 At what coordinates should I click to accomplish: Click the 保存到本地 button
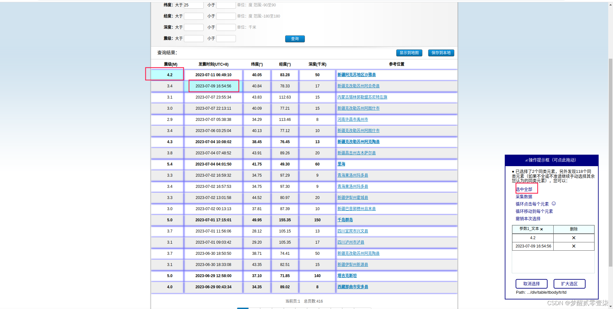441,53
